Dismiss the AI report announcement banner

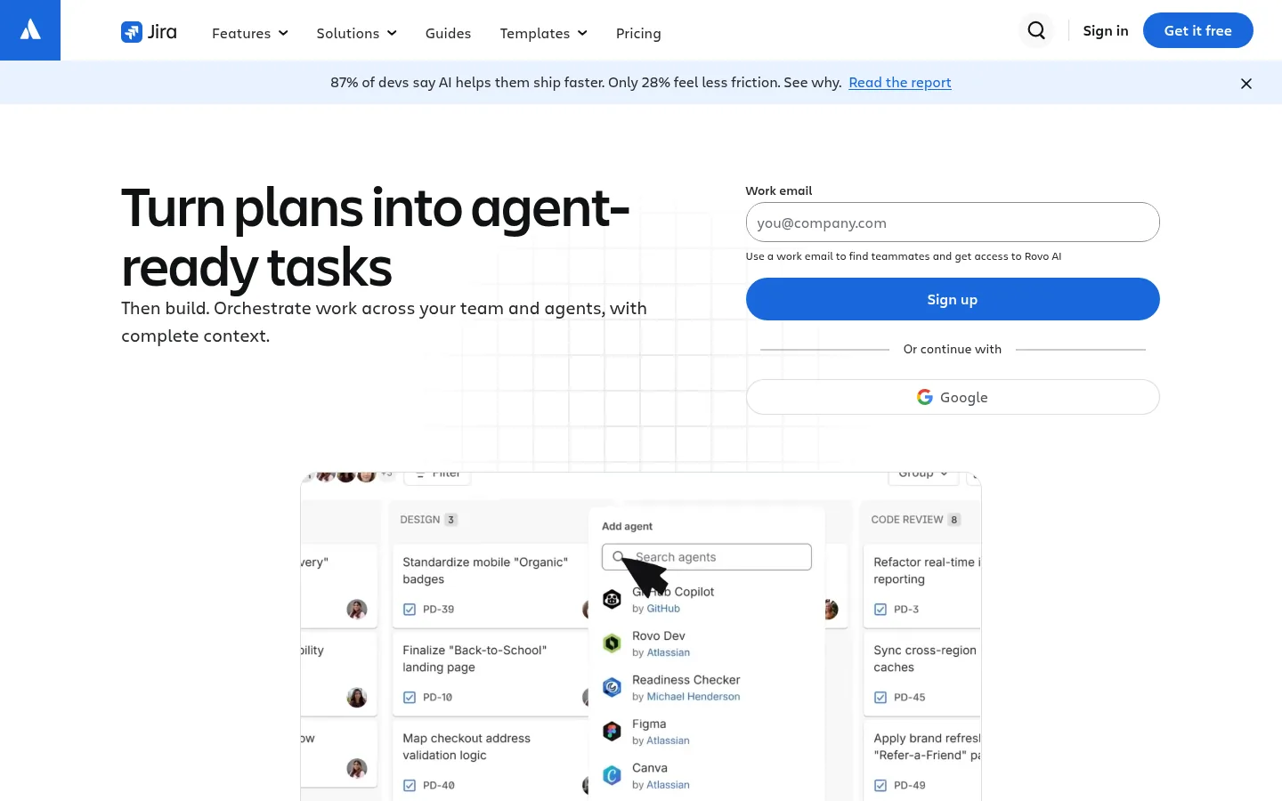click(1246, 84)
